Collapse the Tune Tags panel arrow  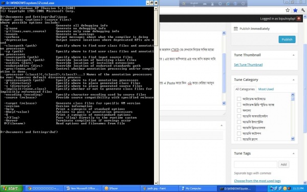[293, 154]
